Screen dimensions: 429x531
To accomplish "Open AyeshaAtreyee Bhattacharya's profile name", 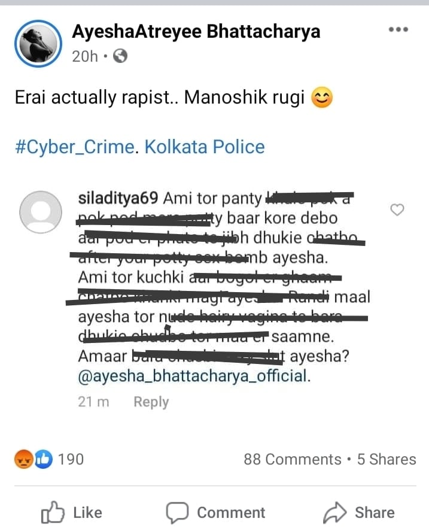I will 196,32.
